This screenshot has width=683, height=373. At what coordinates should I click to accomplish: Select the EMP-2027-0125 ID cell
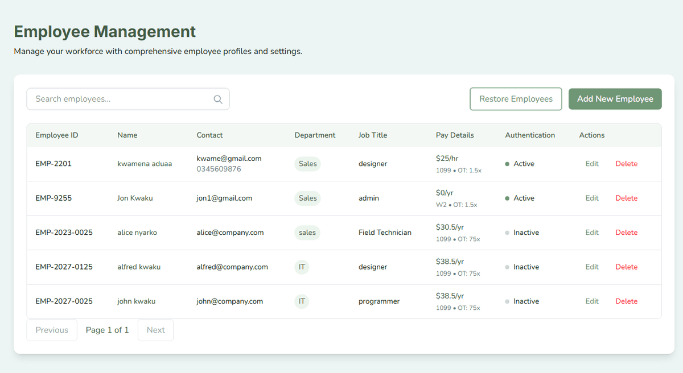click(x=64, y=267)
